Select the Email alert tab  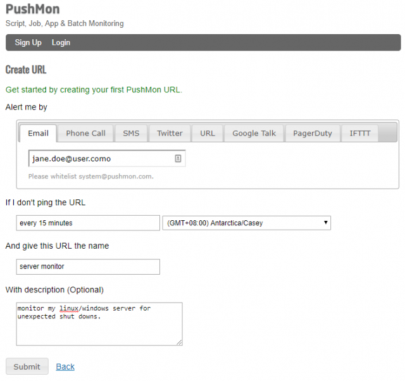click(38, 134)
